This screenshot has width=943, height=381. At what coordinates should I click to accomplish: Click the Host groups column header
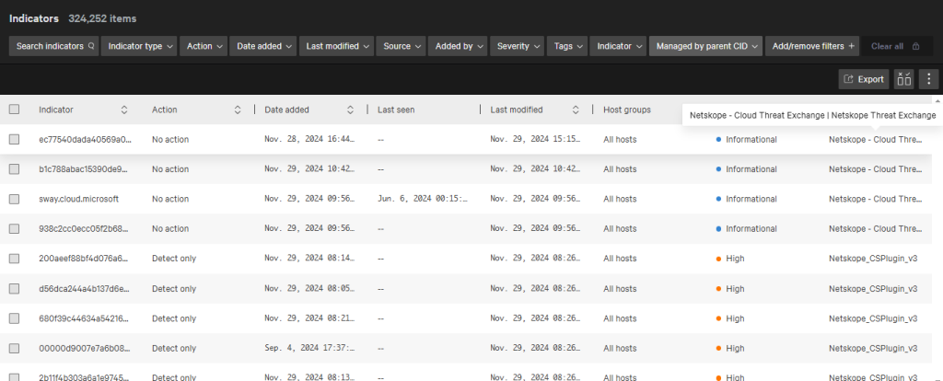click(626, 110)
